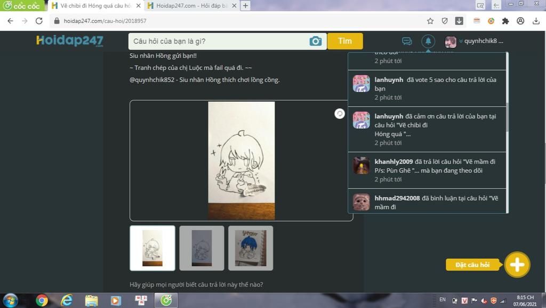Click the Hoidap247 site logo
This screenshot has height=308, width=546.
click(x=70, y=41)
